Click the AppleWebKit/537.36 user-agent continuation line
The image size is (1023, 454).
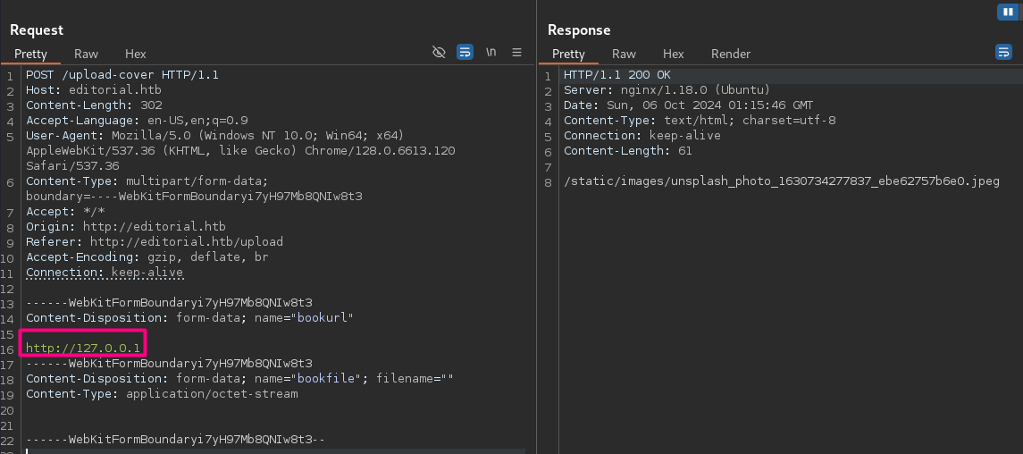(240, 151)
